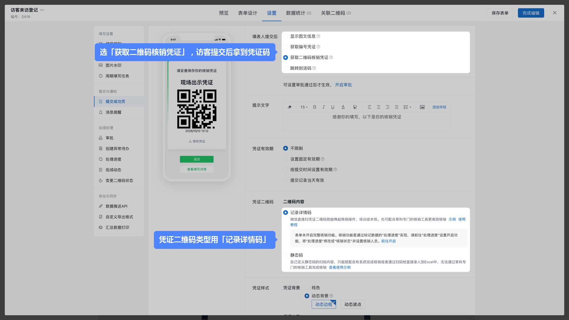This screenshot has height=320, width=569.
Task: Click 保存凭证 in the phone preview
Action: click(197, 141)
